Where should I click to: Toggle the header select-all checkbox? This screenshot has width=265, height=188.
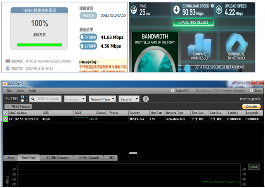point(5,113)
